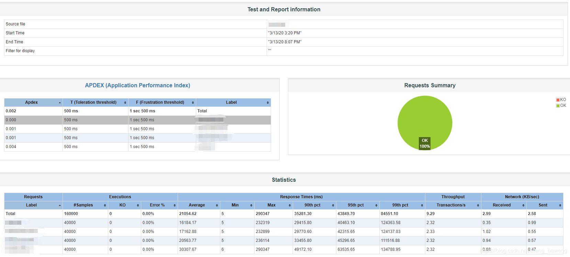570x257 pixels.
Task: Sort Statistics by KO column
Action: [124, 205]
